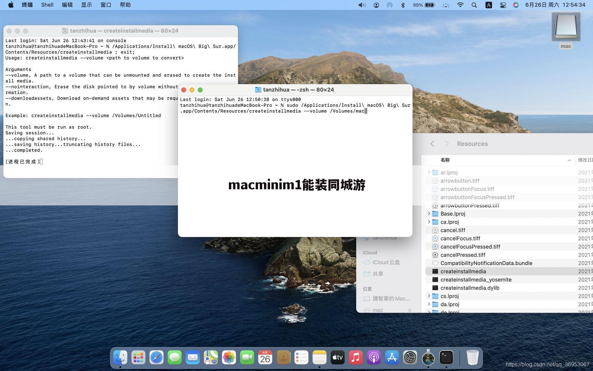The width and height of the screenshot is (593, 371).
Task: Open iCloud云盘 in Finder sidebar
Action: click(386, 262)
